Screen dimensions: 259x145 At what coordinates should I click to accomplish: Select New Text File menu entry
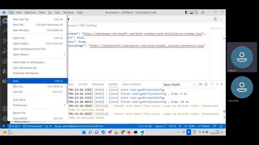tap(38, 19)
